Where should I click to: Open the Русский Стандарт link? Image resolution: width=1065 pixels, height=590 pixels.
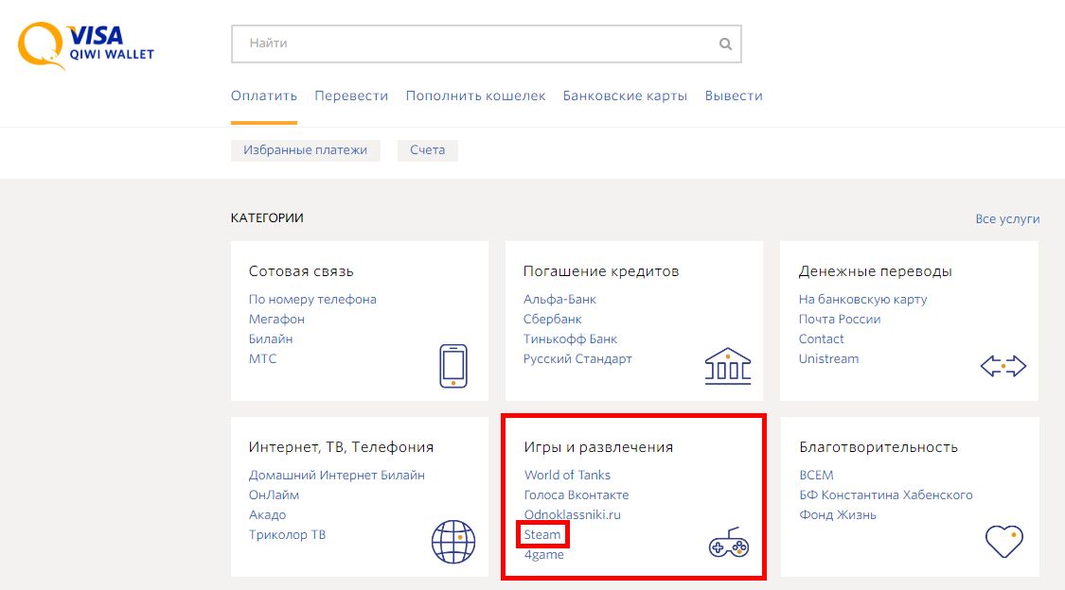point(577,358)
